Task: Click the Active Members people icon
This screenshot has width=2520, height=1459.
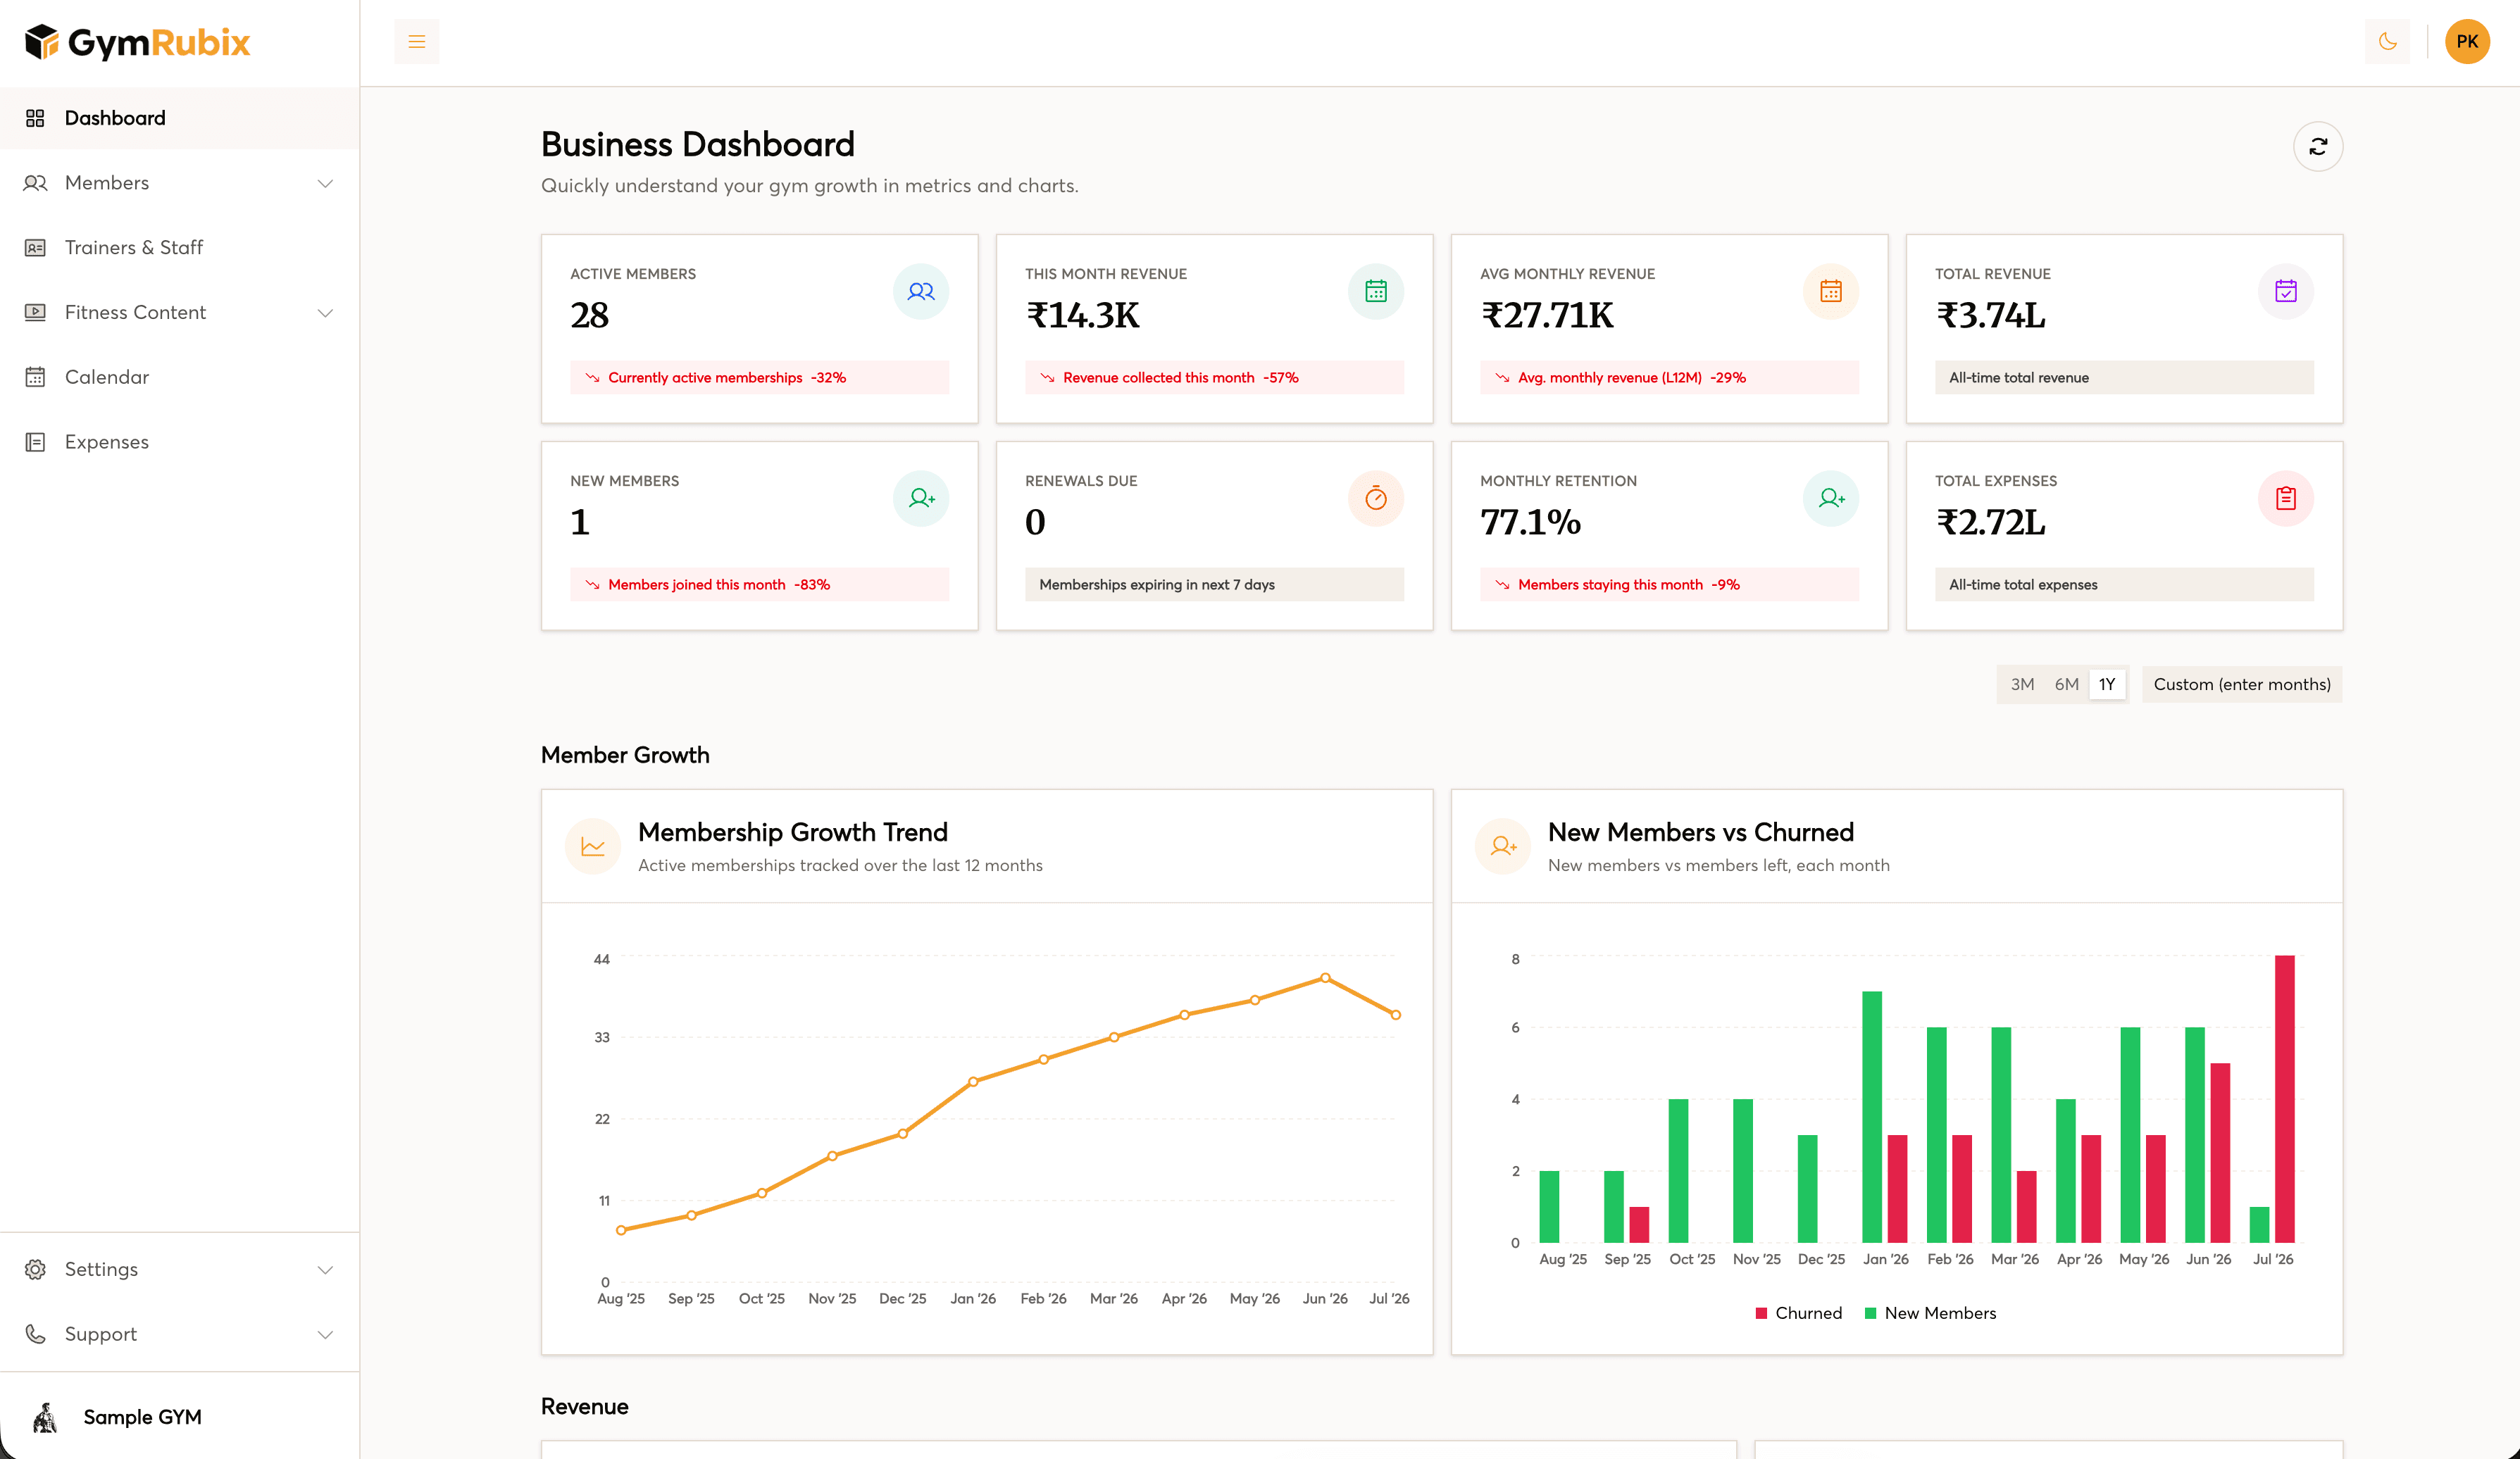Action: 921,291
